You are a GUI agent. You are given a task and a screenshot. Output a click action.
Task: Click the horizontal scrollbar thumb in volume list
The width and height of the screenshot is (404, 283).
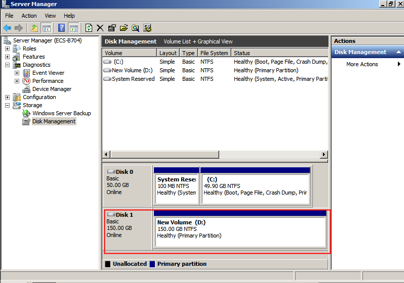click(x=165, y=154)
